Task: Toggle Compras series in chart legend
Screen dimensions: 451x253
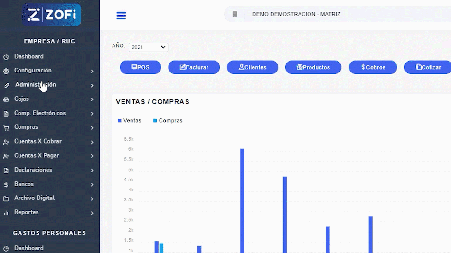Action: point(168,121)
